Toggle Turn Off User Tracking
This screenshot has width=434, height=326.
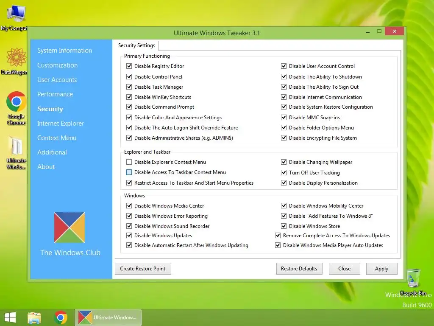(x=284, y=172)
